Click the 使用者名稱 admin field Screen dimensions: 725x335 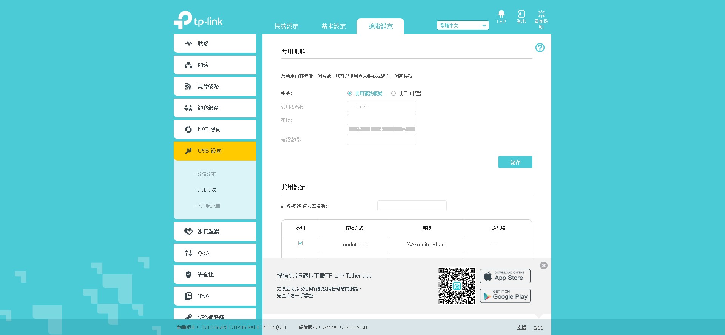(382, 107)
